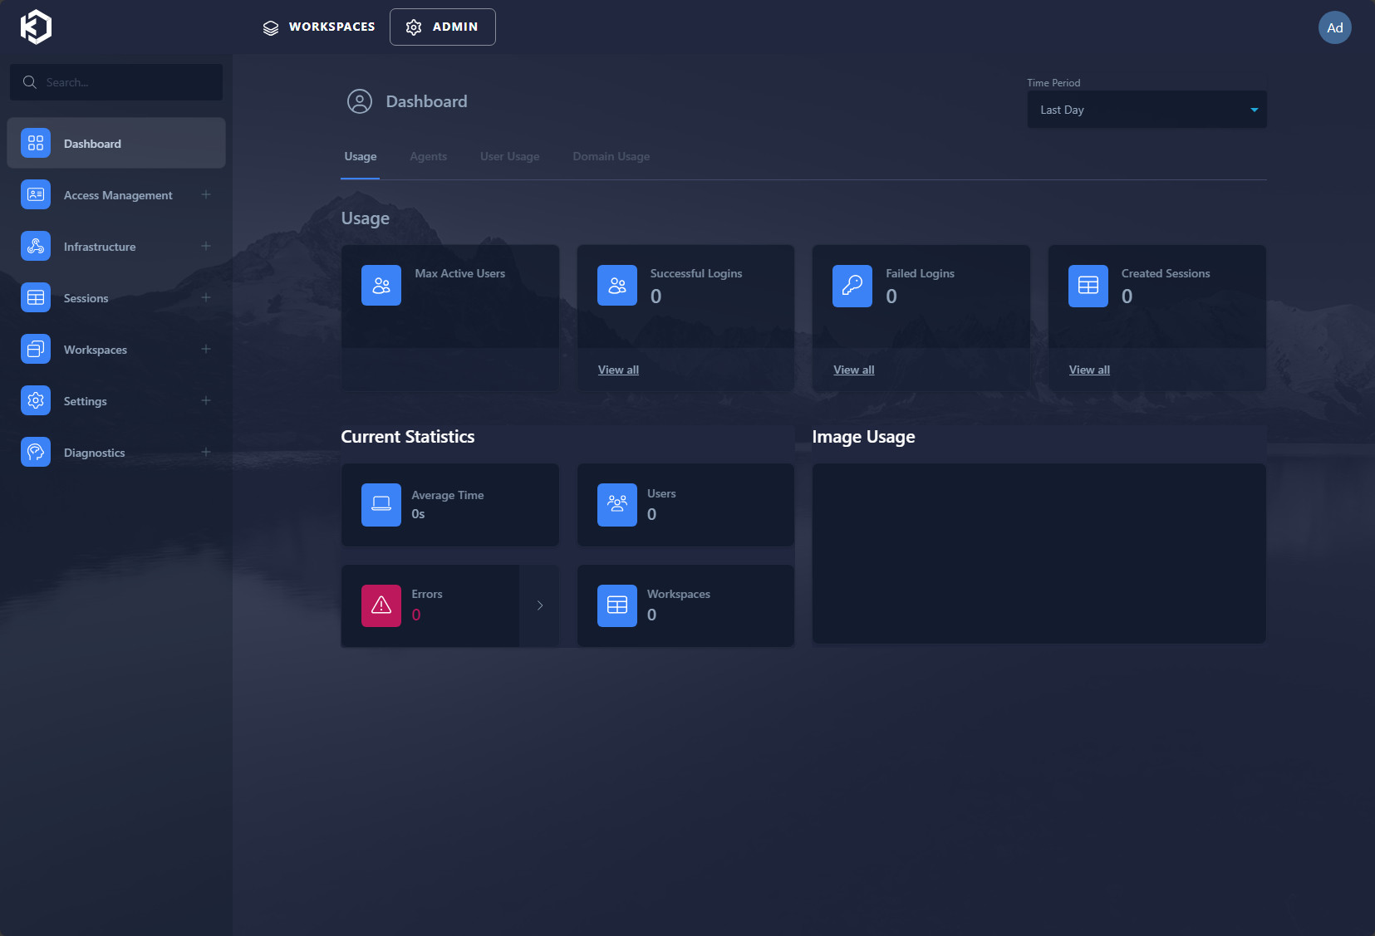Click the Sessions table icon in sidebar

click(x=36, y=298)
